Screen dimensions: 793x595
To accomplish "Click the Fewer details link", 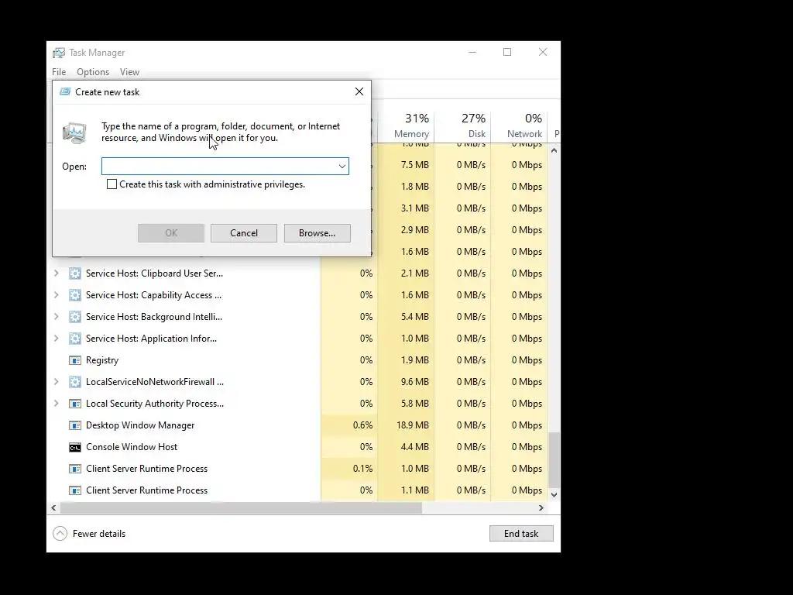I will click(98, 534).
